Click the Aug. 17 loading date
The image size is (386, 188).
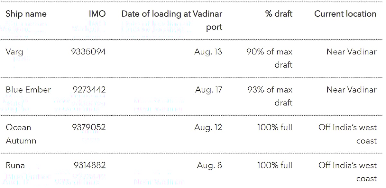[x=208, y=90]
